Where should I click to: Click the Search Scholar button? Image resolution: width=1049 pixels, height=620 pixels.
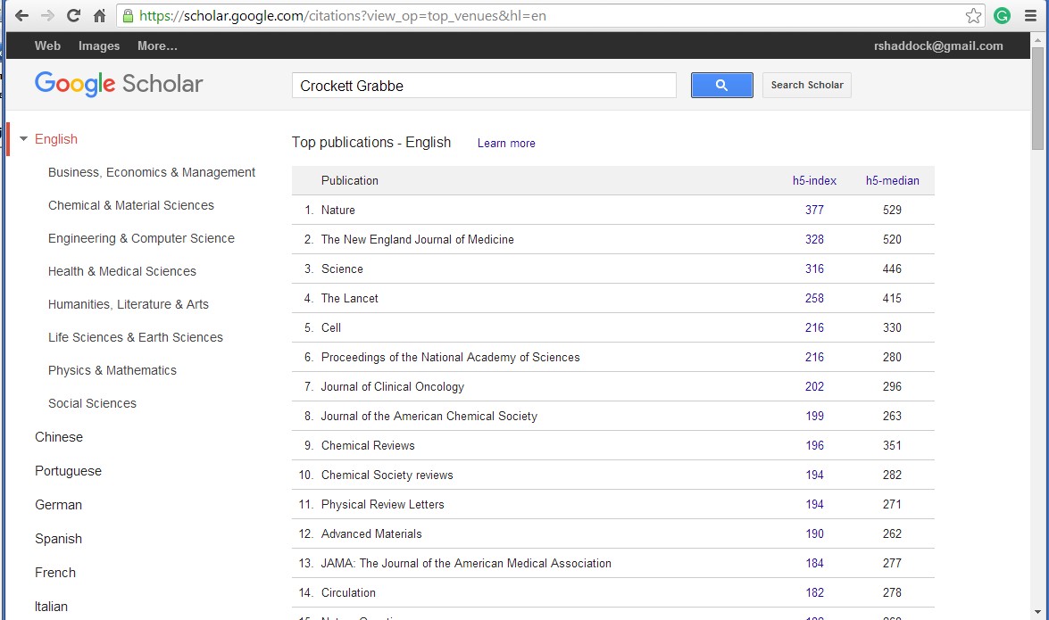[x=807, y=85]
